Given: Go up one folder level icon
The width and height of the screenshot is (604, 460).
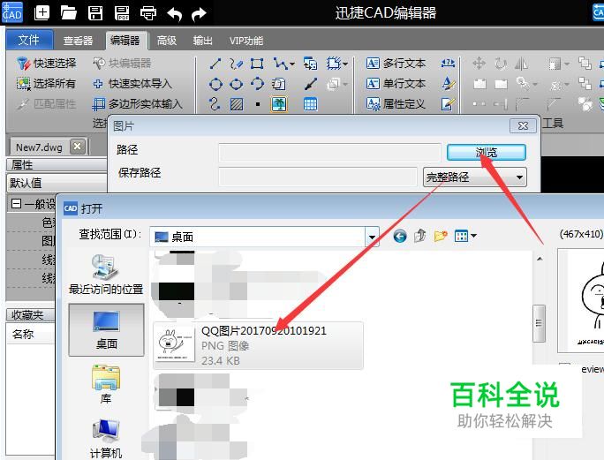Looking at the screenshot, I should 420,236.
